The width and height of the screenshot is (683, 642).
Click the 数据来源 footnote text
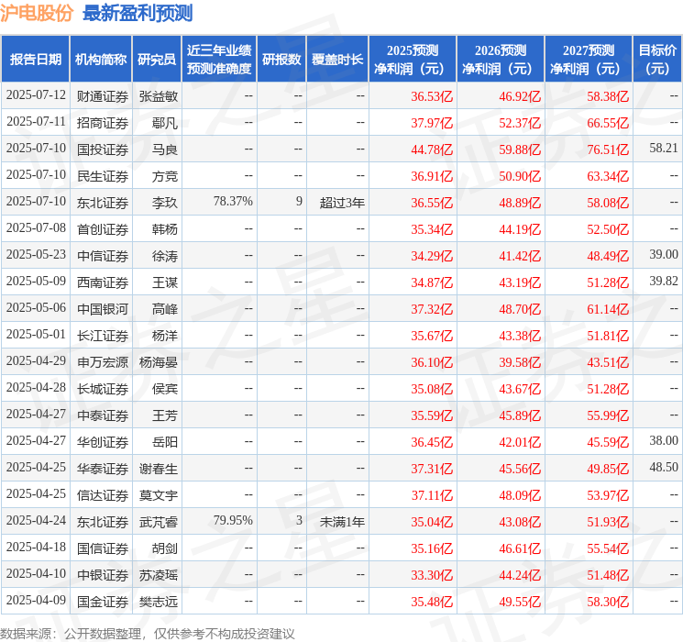148,633
